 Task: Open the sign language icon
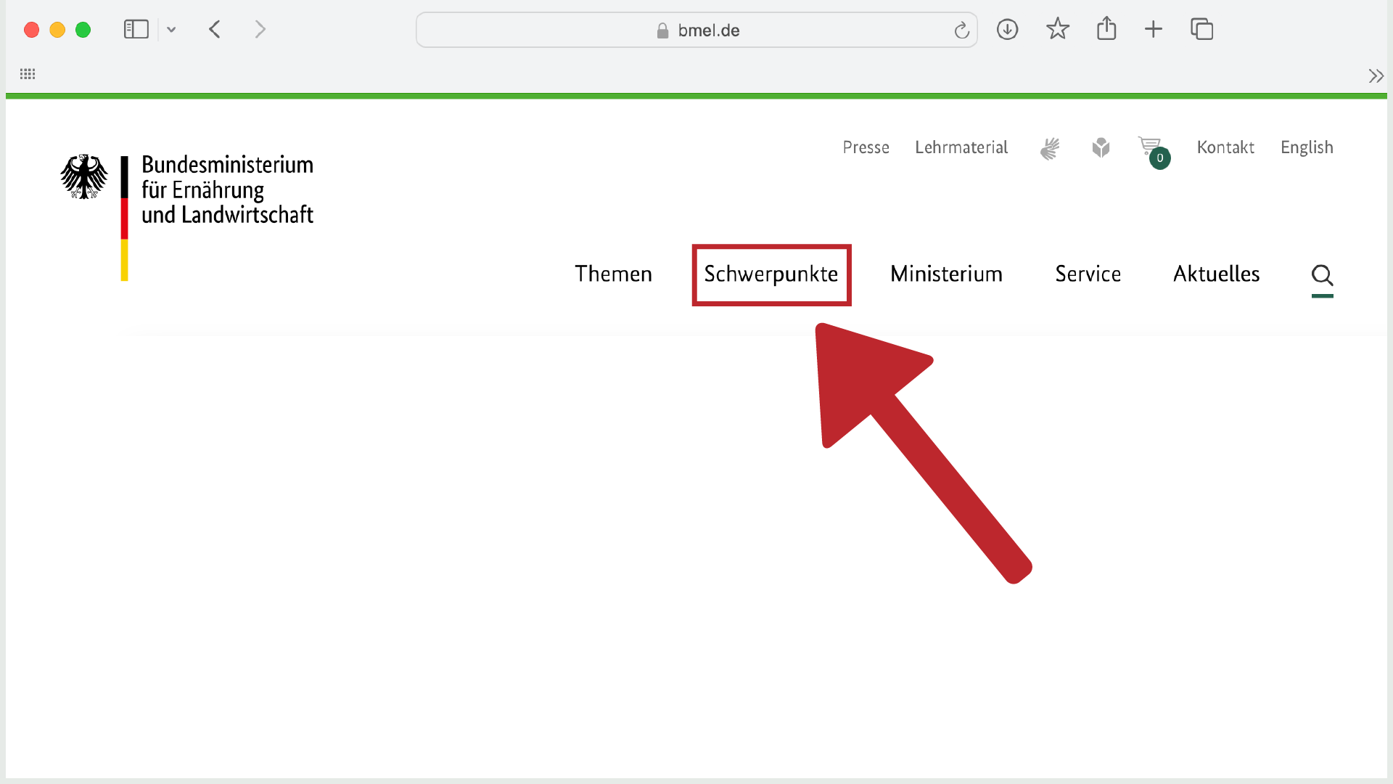pyautogui.click(x=1050, y=148)
